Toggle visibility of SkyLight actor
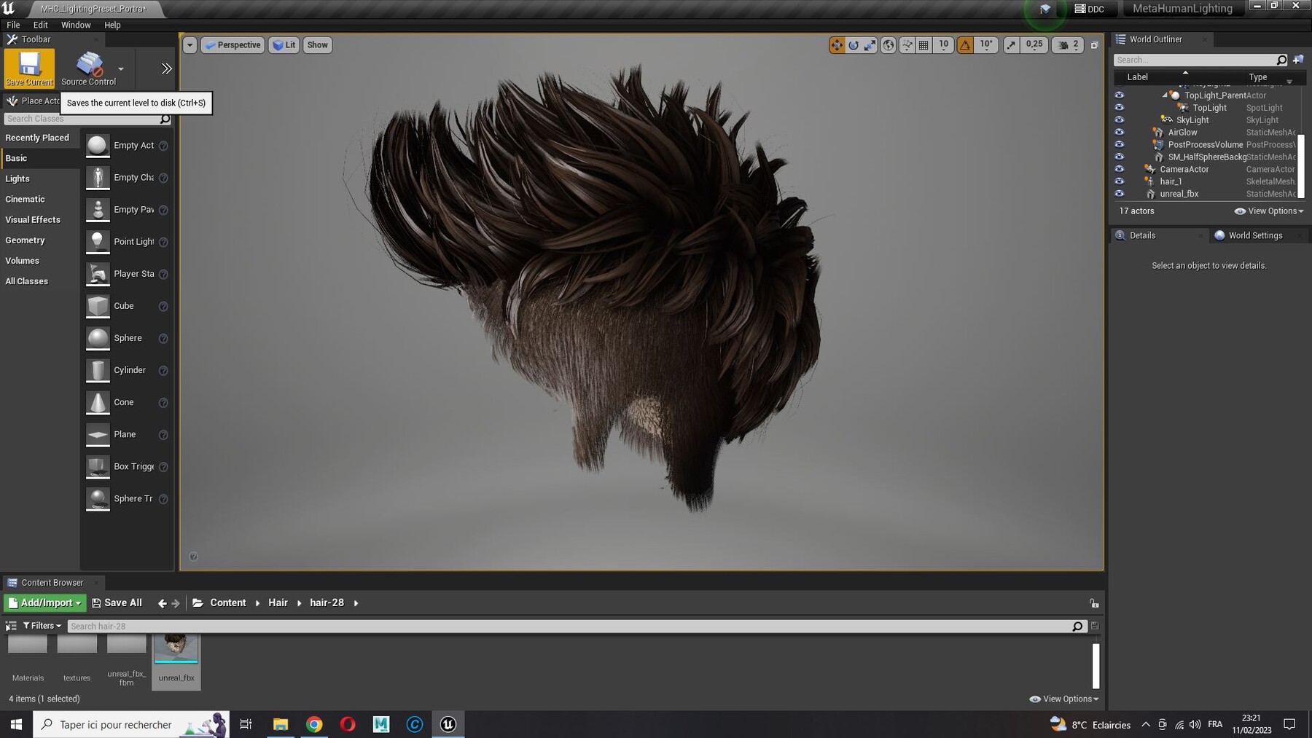Image resolution: width=1312 pixels, height=738 pixels. pyautogui.click(x=1120, y=120)
